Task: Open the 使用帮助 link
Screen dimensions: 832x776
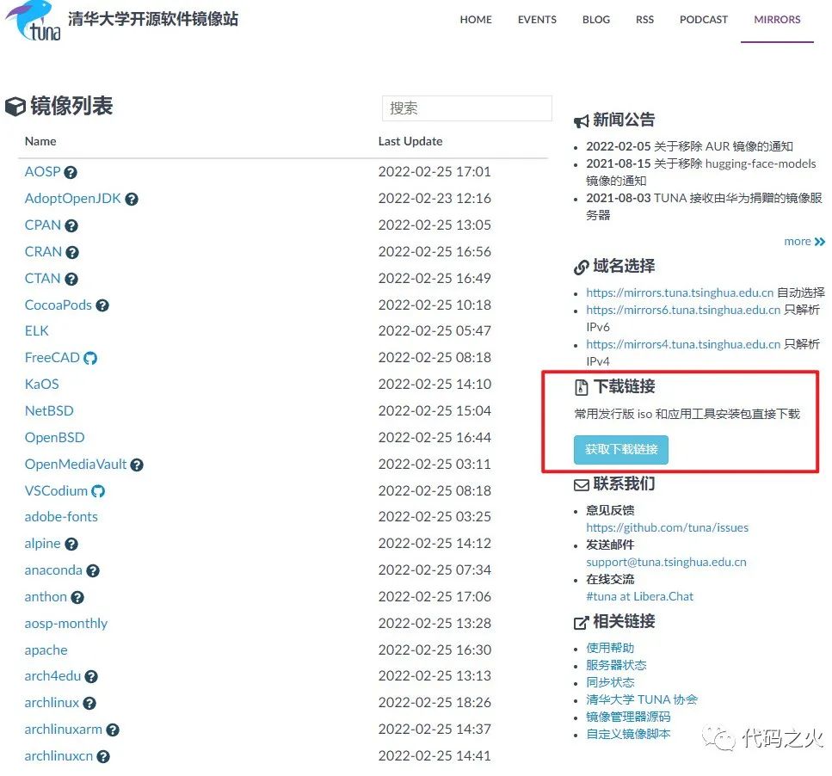Action: pyautogui.click(x=610, y=648)
